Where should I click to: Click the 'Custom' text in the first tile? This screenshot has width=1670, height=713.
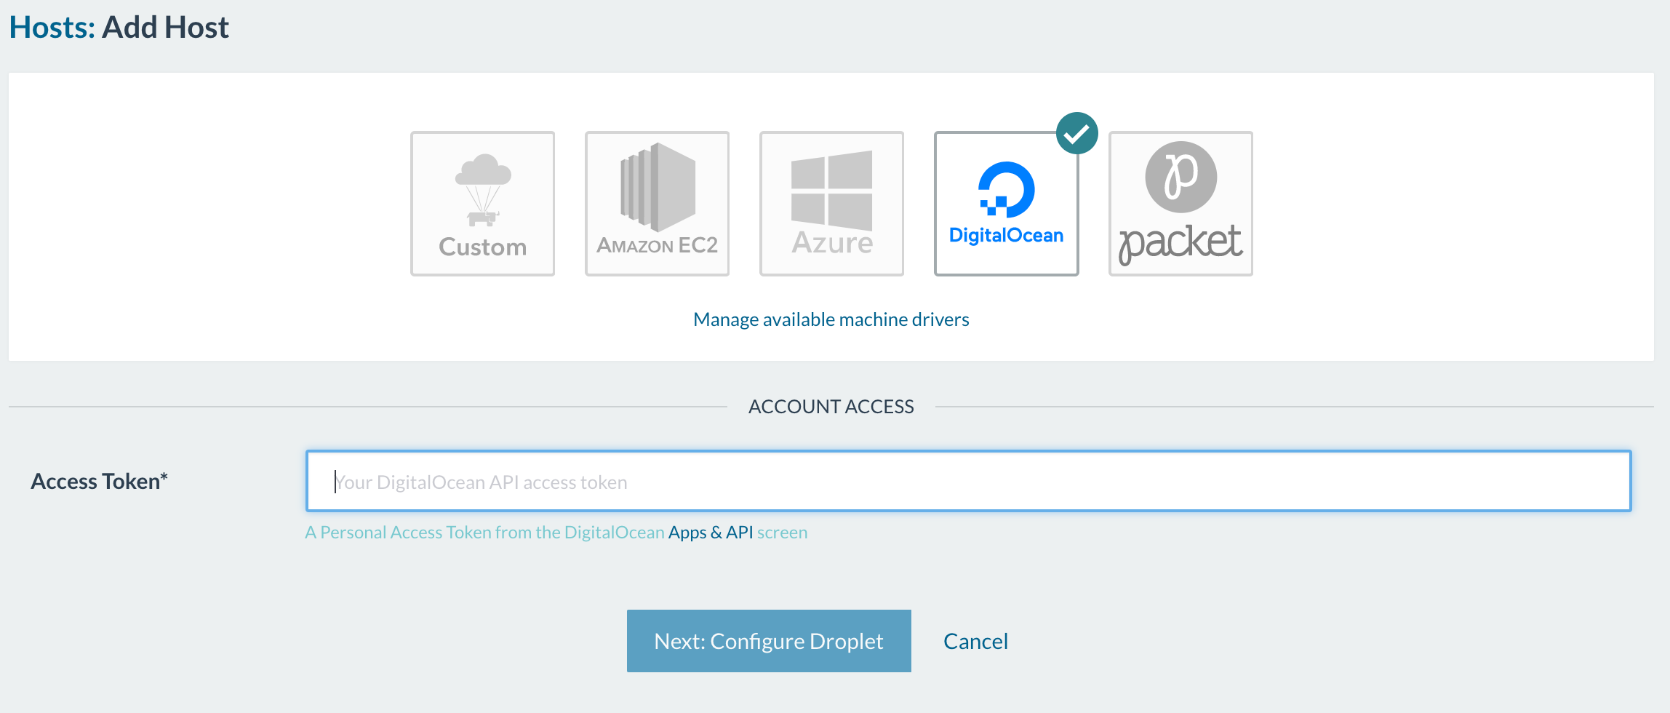pyautogui.click(x=483, y=247)
